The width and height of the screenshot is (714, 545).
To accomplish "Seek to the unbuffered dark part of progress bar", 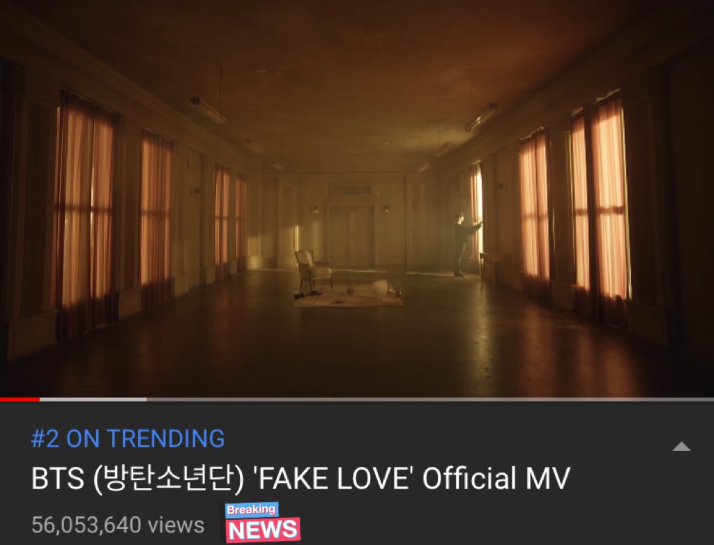I will coord(430,399).
